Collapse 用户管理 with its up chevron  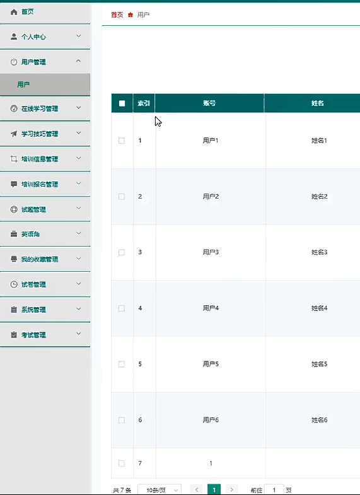[x=79, y=61]
